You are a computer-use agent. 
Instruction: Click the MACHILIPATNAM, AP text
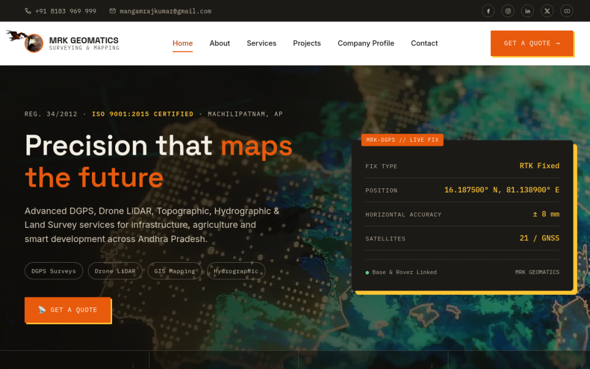[x=245, y=114]
